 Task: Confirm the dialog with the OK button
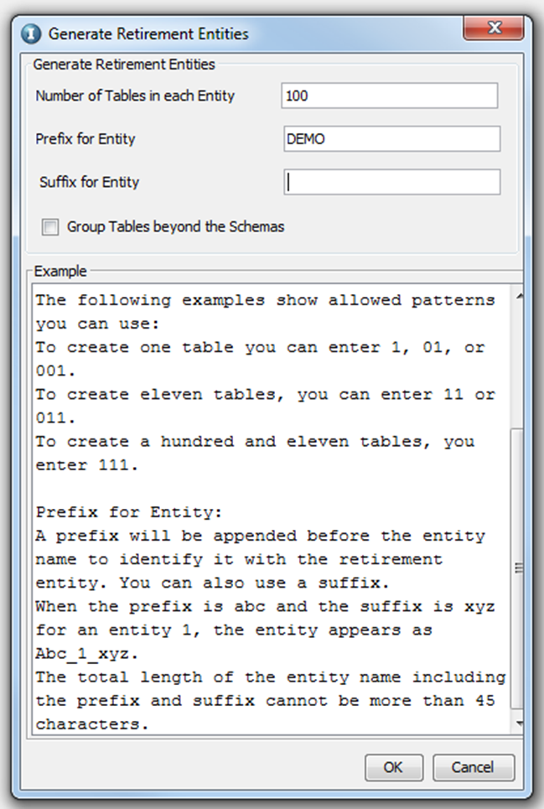tap(393, 767)
